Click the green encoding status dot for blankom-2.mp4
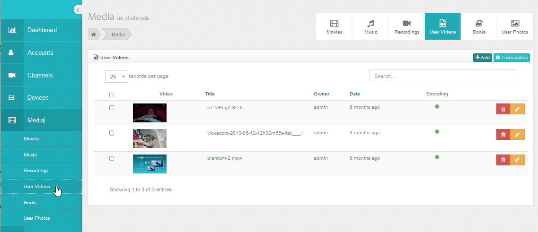Image resolution: width=538 pixels, height=232 pixels. pos(437,157)
